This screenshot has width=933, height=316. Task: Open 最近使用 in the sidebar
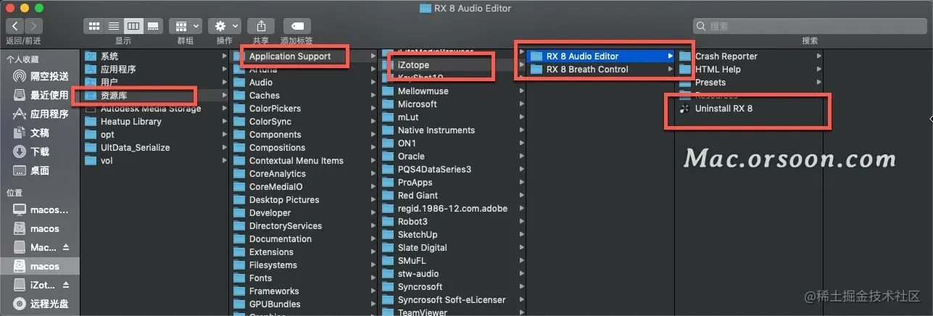tap(41, 95)
